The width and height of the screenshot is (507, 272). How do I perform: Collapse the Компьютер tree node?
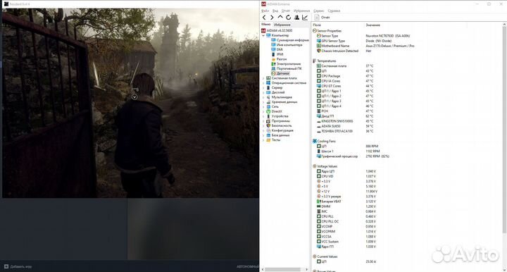point(263,35)
